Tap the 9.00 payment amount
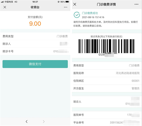 pos(35,24)
